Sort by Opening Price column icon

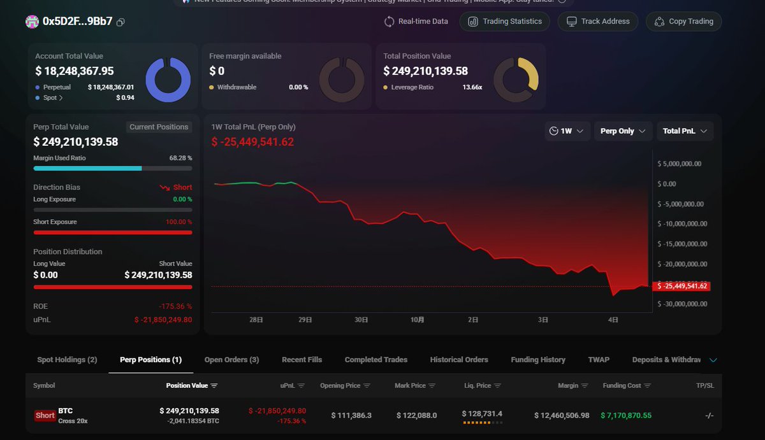367,386
